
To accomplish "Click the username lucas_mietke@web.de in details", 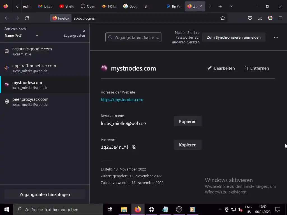I will (x=123, y=123).
